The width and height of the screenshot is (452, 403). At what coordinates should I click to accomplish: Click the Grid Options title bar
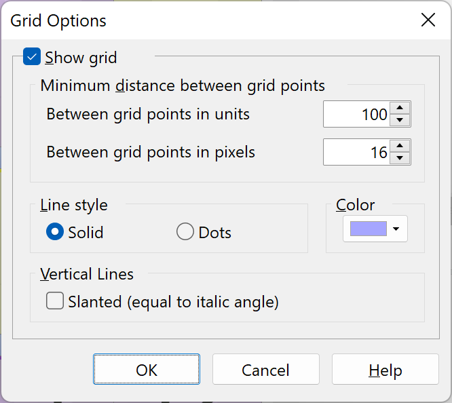click(202, 20)
